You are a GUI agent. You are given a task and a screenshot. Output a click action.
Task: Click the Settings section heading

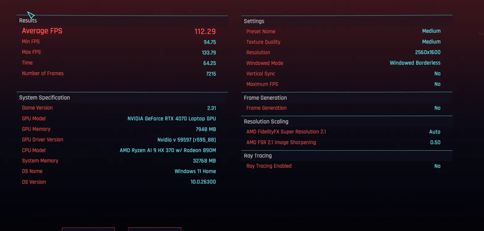254,21
